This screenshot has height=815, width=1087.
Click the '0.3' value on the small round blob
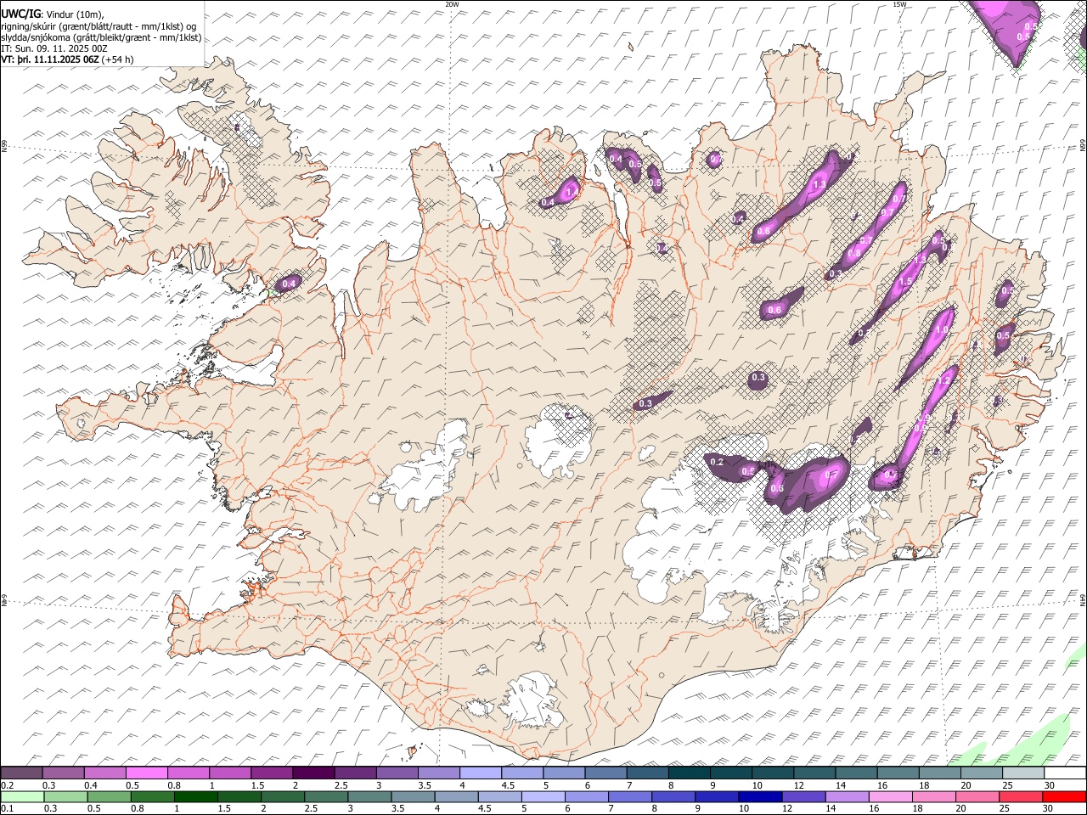point(758,378)
